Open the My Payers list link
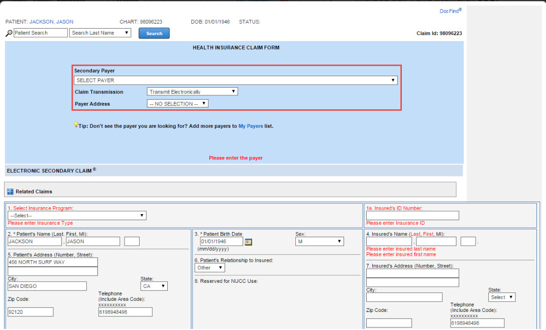 [251, 126]
